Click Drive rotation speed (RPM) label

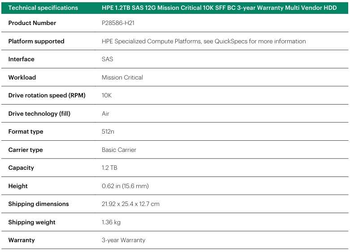coord(47,95)
